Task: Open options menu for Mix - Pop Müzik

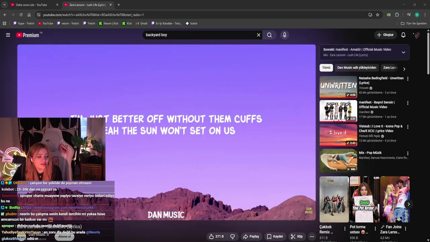Action: pos(408,153)
